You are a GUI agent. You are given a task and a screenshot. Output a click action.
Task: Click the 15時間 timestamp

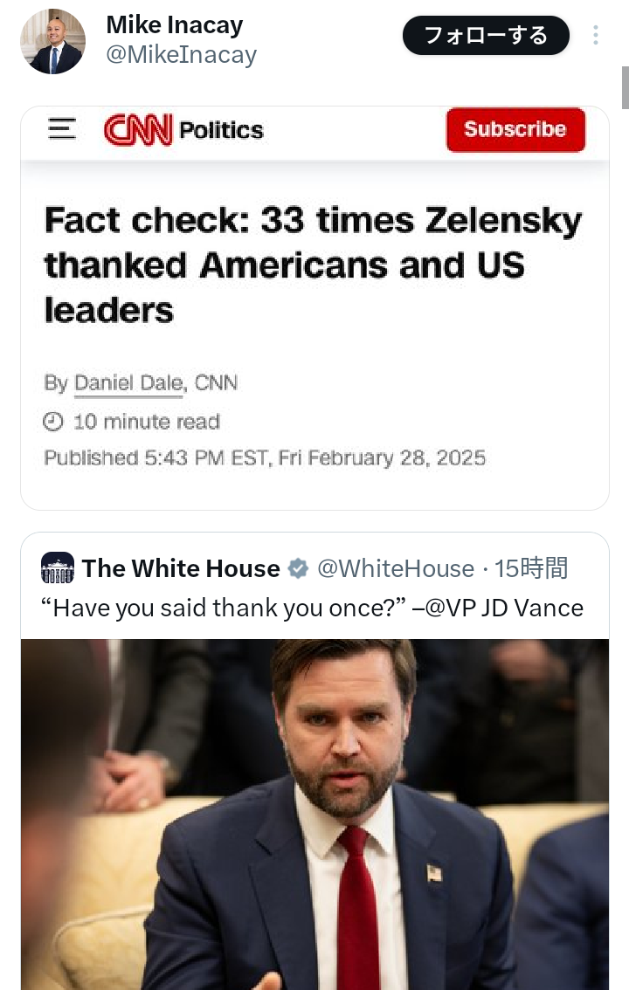531,569
